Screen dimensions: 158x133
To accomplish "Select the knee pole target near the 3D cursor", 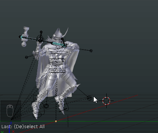I will [x=89, y=98].
